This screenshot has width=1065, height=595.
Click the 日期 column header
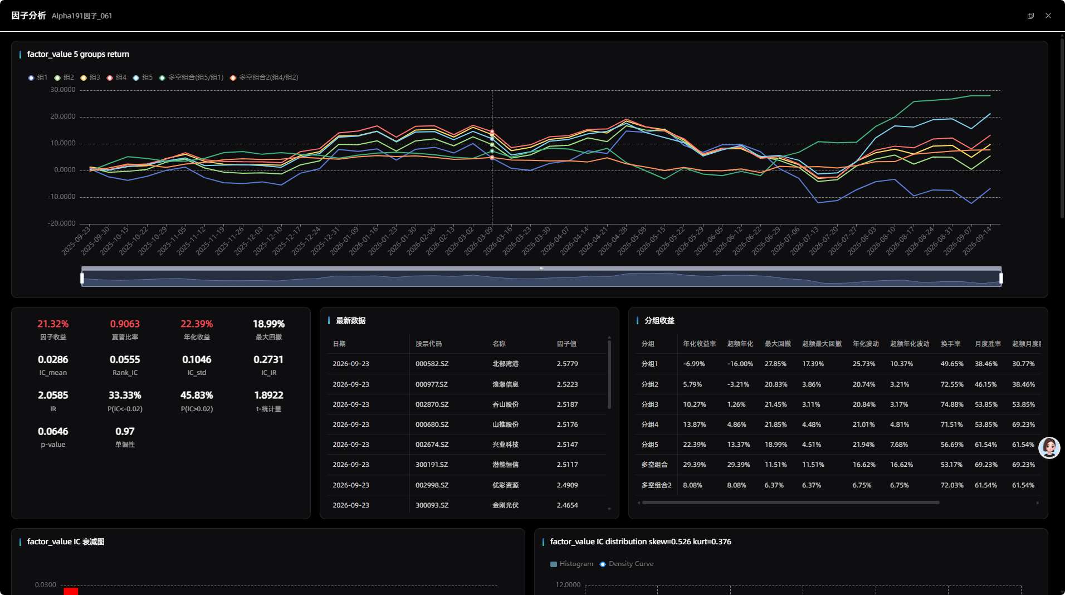point(339,344)
